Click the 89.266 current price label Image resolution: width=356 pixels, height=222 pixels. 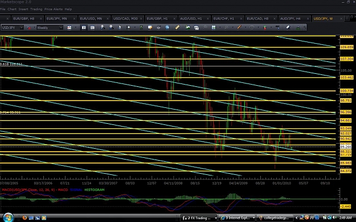346,146
